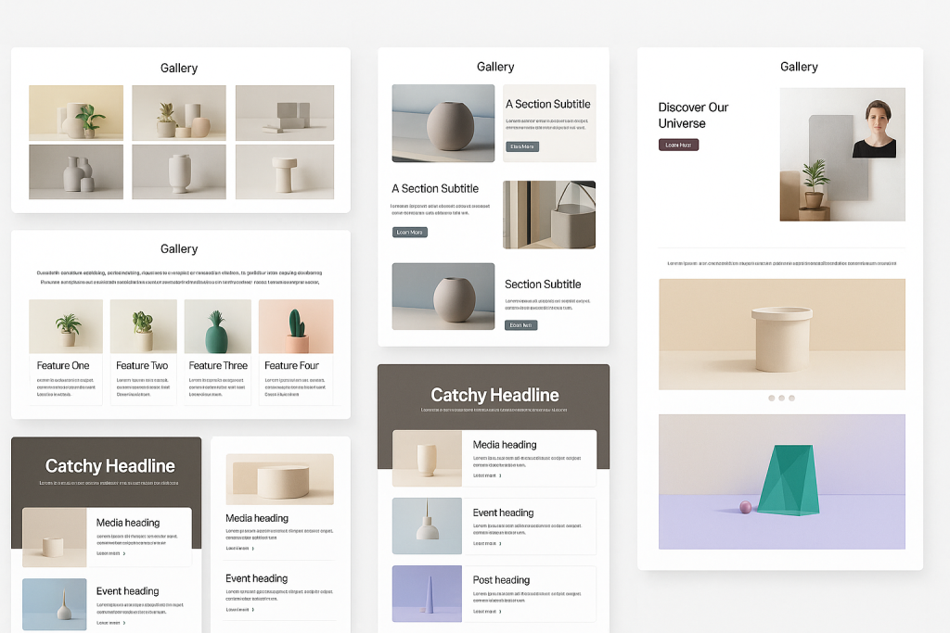This screenshot has height=633, width=950.
Task: Click the 'Feature Four' heading
Action: click(x=291, y=365)
